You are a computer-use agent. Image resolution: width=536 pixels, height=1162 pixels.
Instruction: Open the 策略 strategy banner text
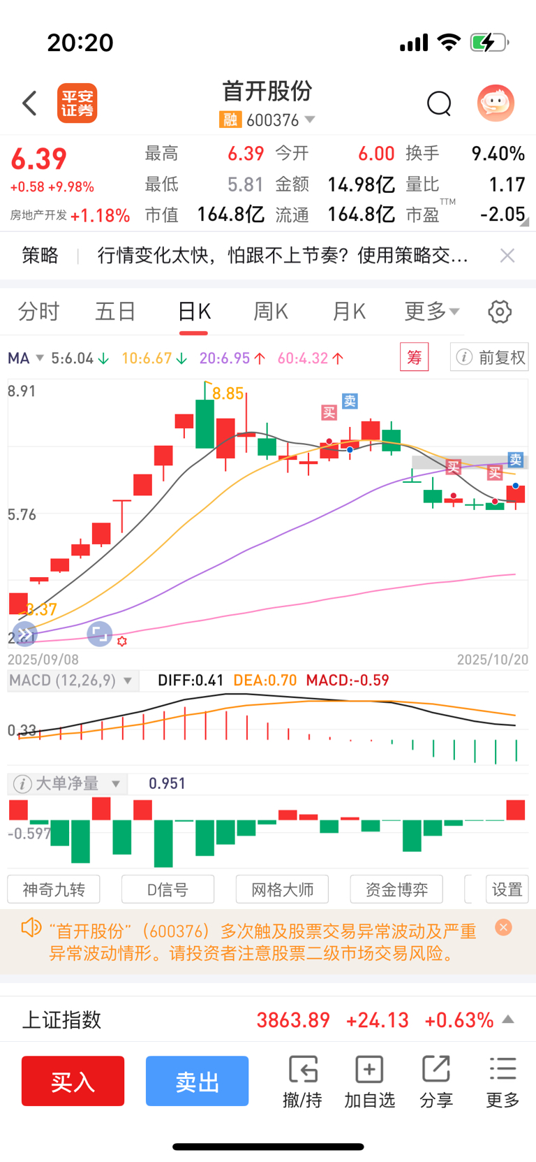click(x=283, y=256)
